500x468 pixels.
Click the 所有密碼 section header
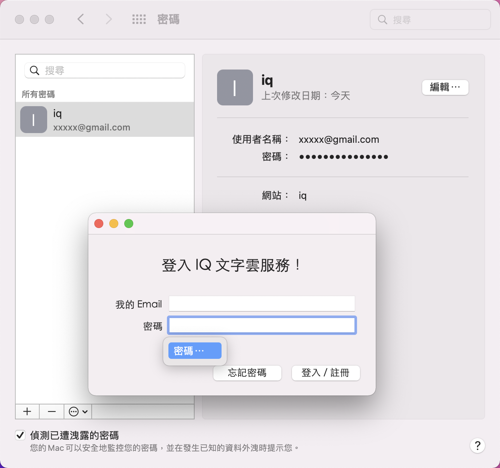pyautogui.click(x=38, y=94)
